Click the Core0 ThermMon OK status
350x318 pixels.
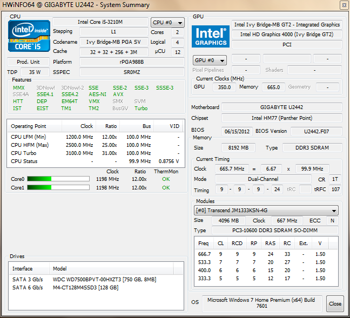coord(166,179)
